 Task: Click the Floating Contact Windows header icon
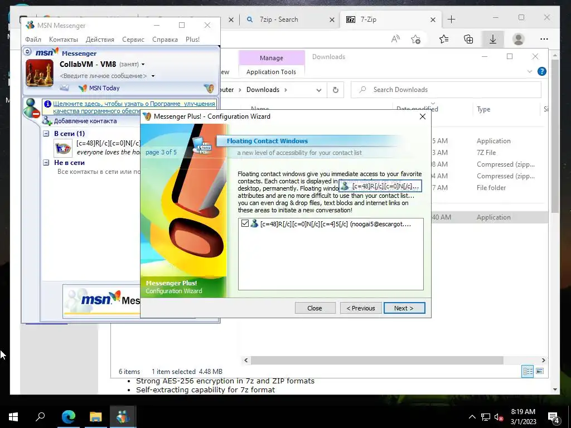click(x=203, y=145)
